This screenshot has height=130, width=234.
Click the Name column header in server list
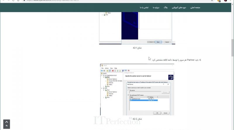tap(138, 97)
